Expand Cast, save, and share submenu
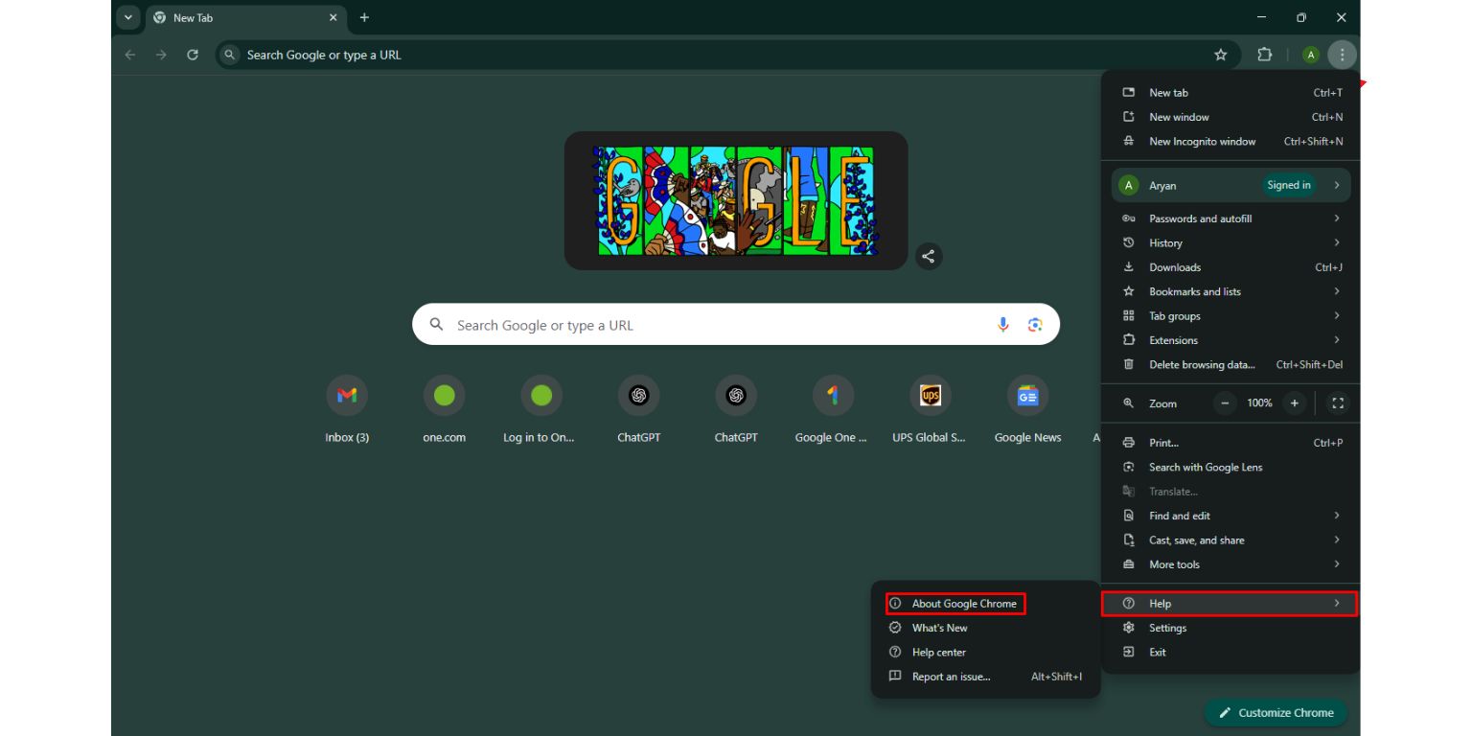 point(1230,540)
